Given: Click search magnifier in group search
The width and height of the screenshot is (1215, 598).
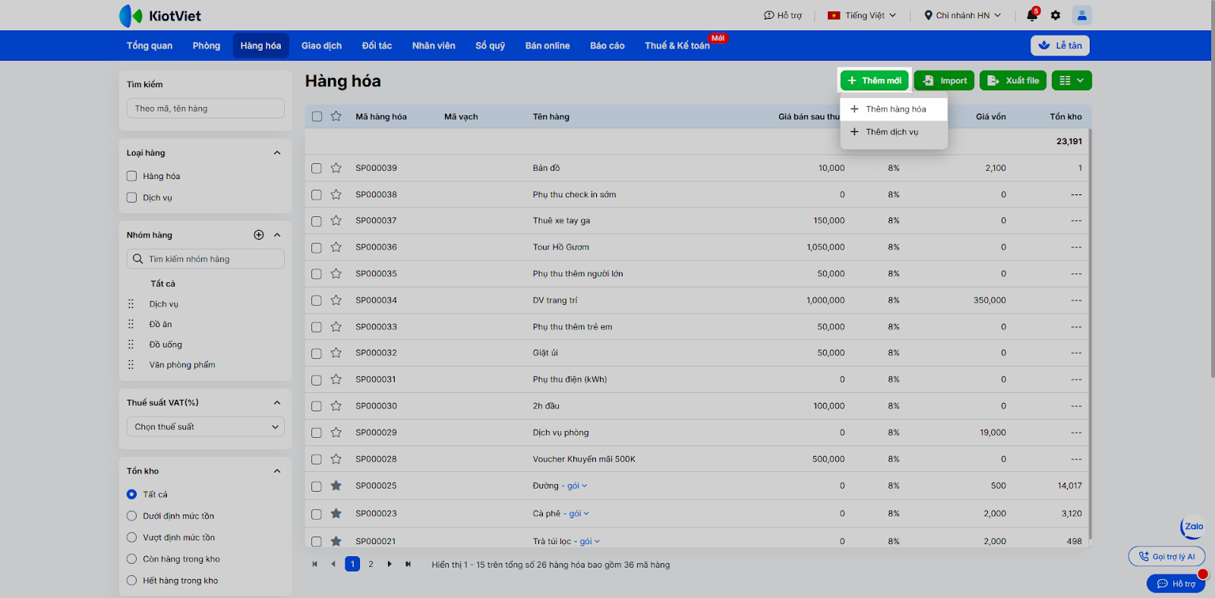Looking at the screenshot, I should point(137,259).
